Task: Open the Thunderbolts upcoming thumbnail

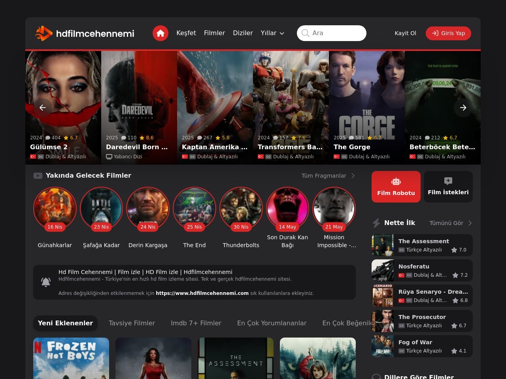Action: point(241,208)
